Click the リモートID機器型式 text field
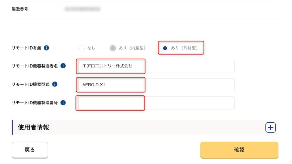Viewport: 292px width, 164px height. coord(155,85)
